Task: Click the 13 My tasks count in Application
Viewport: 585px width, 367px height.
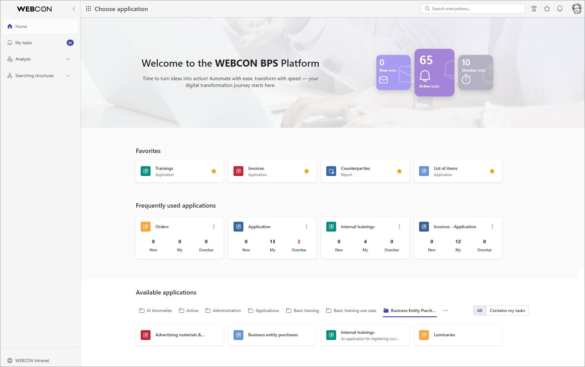Action: tap(273, 242)
